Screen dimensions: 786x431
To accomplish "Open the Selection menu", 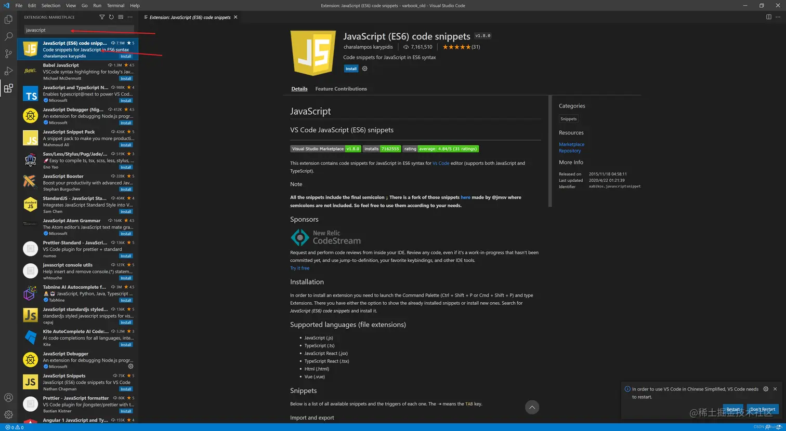I will [x=51, y=5].
